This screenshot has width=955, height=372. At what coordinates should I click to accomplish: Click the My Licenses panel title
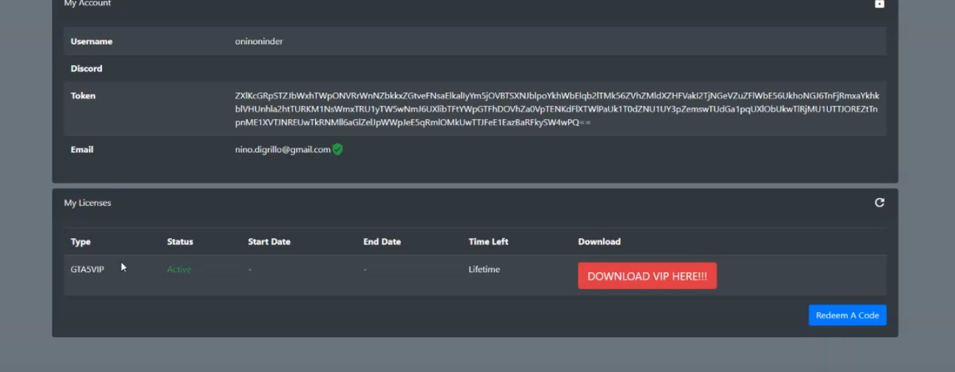[x=87, y=203]
